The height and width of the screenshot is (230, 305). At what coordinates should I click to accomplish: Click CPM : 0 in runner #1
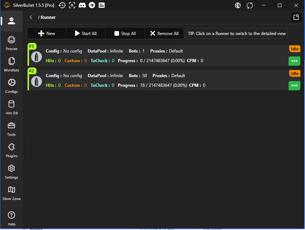[x=195, y=61]
